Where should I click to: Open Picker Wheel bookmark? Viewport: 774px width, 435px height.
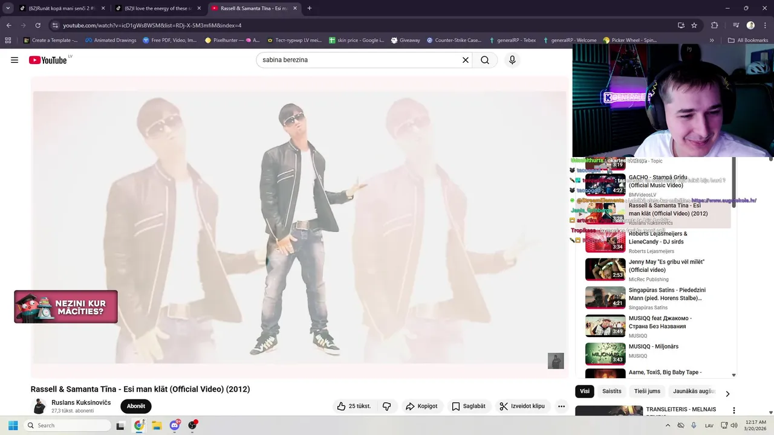[630, 40]
